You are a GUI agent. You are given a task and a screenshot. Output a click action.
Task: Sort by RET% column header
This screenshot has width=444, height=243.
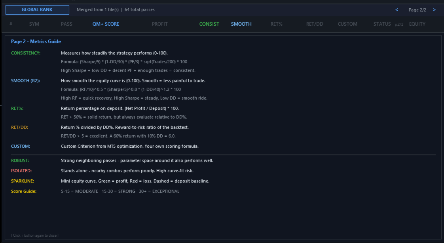(277, 24)
